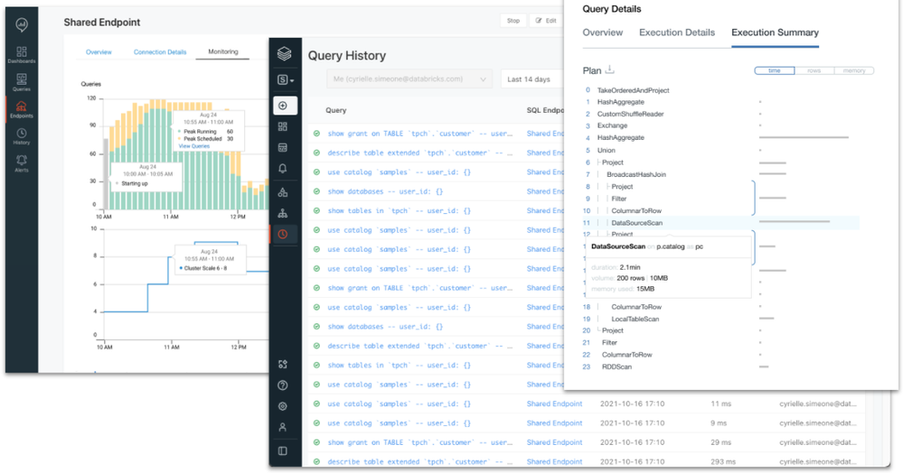This screenshot has height=473, width=903.
Task: Open query history clock icon in sidebar
Action: tap(283, 234)
